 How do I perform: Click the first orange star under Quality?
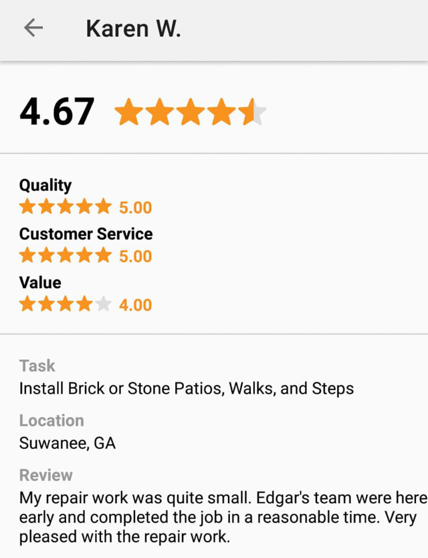pyautogui.click(x=27, y=206)
